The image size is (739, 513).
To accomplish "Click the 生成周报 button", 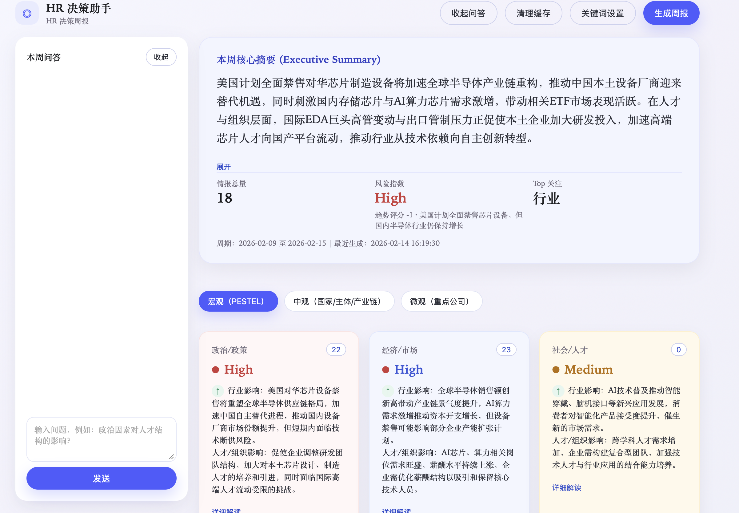I will (x=671, y=13).
